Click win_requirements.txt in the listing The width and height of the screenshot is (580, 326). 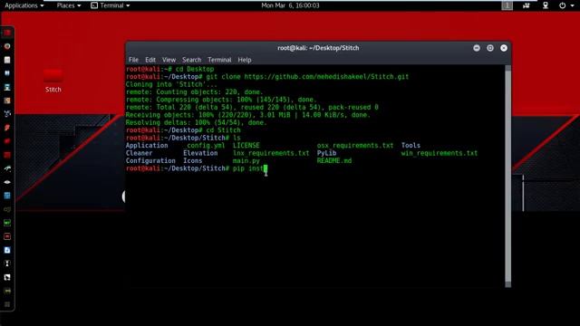(x=439, y=153)
